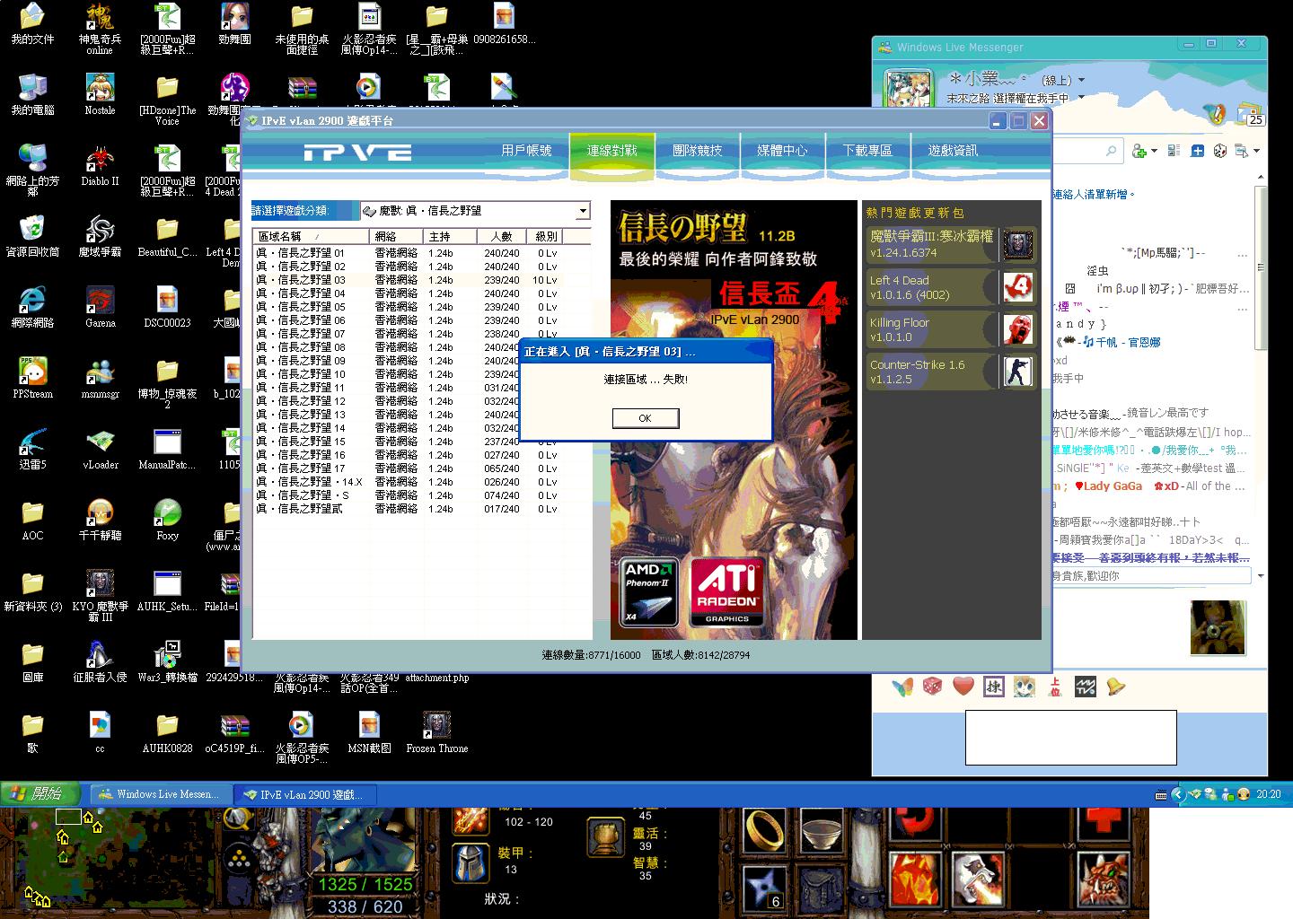Click OK in the connection failed dialog
This screenshot has width=1293, height=919.
point(645,418)
